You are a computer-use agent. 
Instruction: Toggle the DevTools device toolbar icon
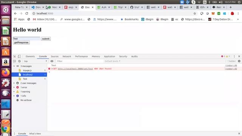click(19, 56)
